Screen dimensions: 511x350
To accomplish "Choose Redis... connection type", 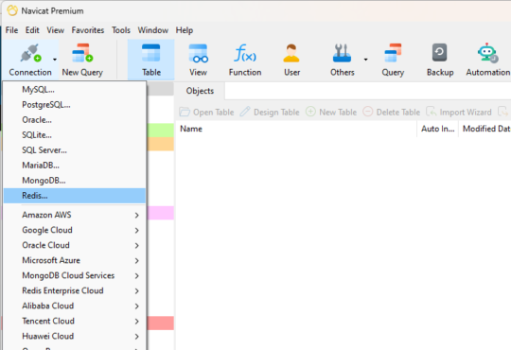I will (x=75, y=196).
